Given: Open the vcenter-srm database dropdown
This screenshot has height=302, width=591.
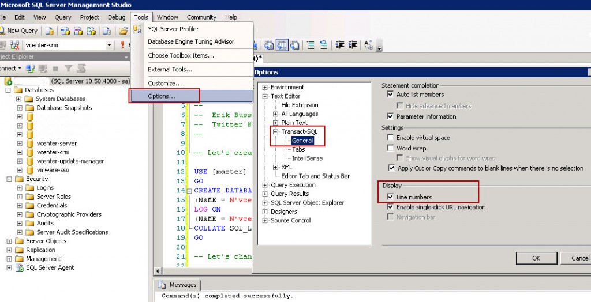Looking at the screenshot, I should click(109, 45).
